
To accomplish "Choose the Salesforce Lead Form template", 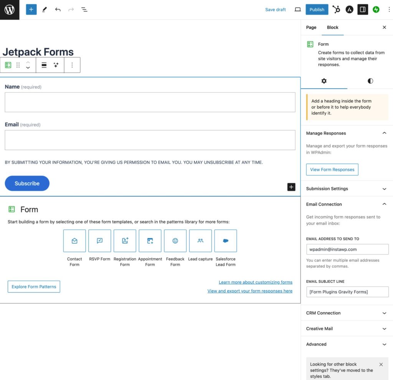I will point(225,241).
